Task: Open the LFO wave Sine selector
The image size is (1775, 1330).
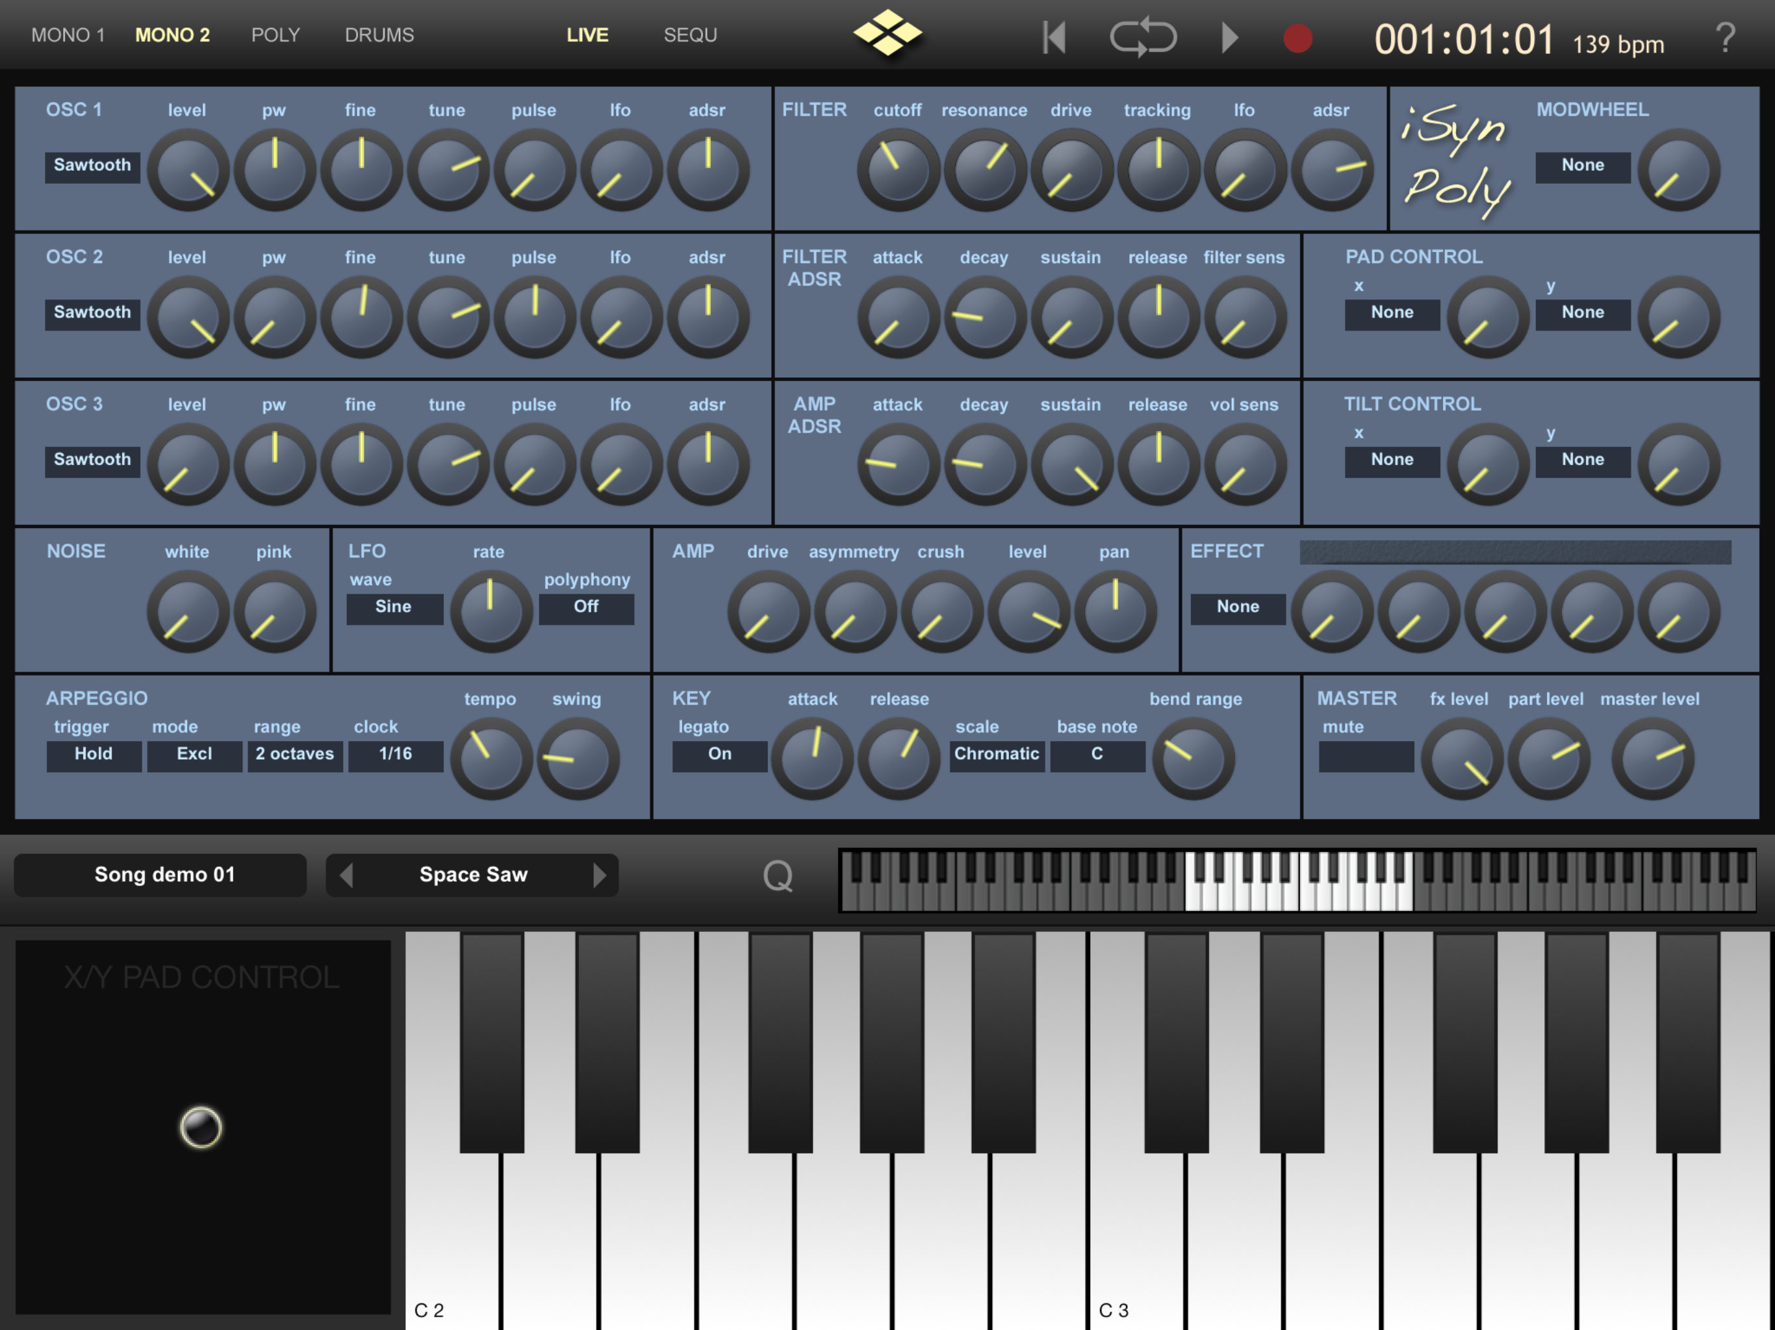Action: click(394, 607)
